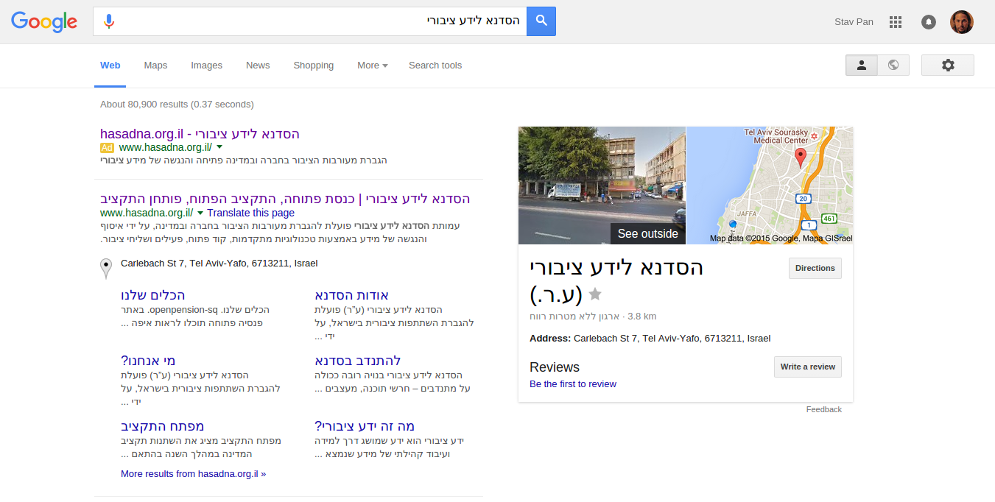Expand the green arrow beside the ad URL
Screen dimensions: 995x502
pos(219,147)
